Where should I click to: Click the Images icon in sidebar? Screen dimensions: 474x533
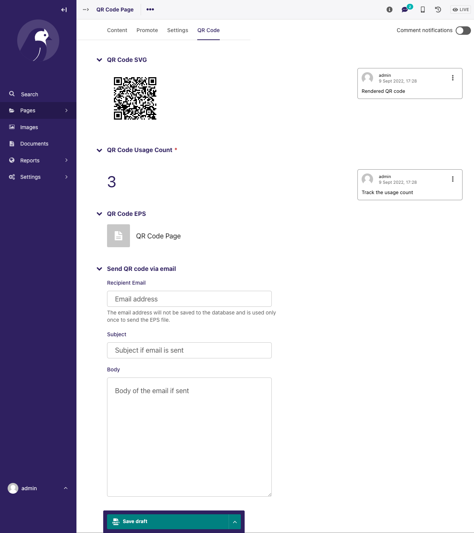tap(12, 127)
